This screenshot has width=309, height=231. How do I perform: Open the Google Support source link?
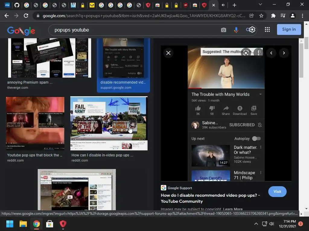pyautogui.click(x=180, y=188)
